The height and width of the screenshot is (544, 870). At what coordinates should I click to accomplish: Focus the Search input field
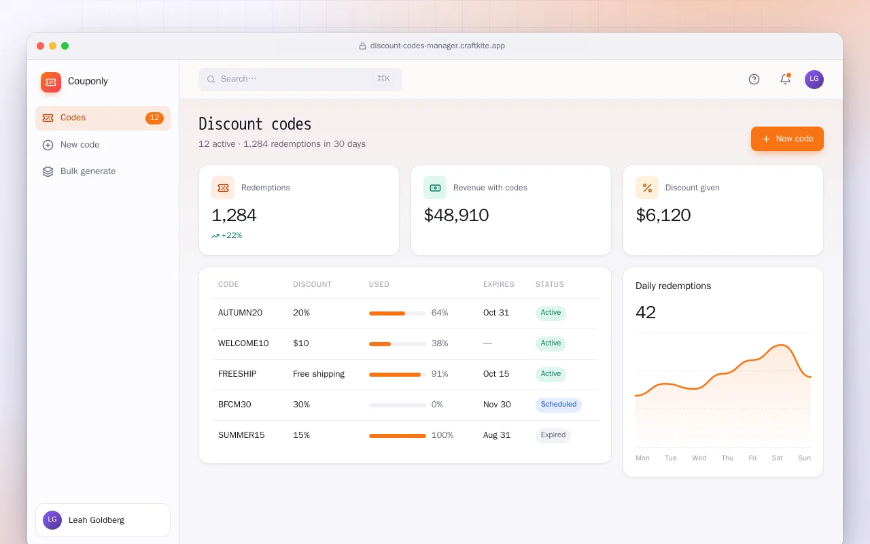[300, 80]
